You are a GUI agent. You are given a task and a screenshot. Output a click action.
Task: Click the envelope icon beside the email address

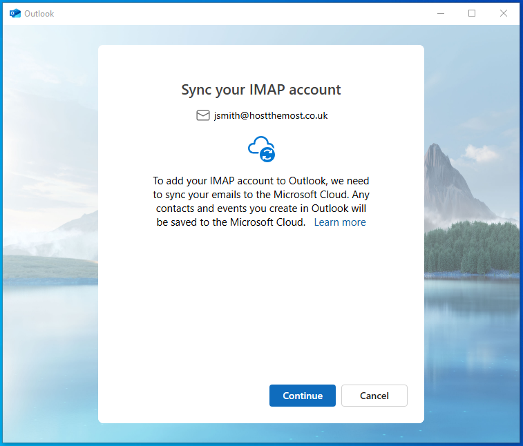tap(202, 115)
